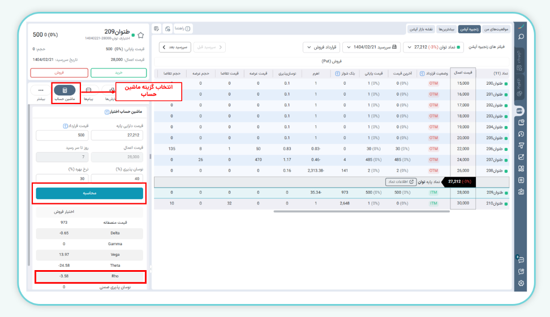This screenshot has height=317, width=550.
Task: Open chat notifications icon in sidebar
Action: point(521,260)
